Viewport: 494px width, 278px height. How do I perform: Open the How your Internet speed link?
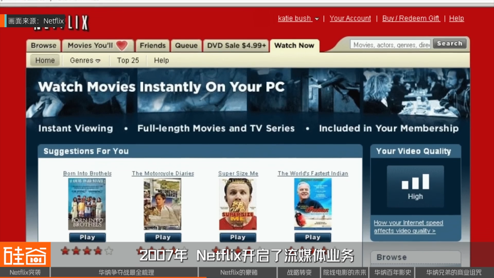click(408, 227)
